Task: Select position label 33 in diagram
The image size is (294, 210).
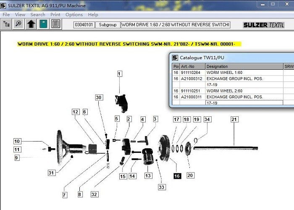Action: [x=162, y=187]
